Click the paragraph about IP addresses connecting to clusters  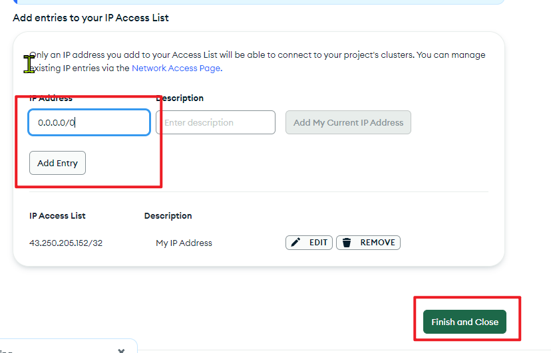tap(258, 61)
